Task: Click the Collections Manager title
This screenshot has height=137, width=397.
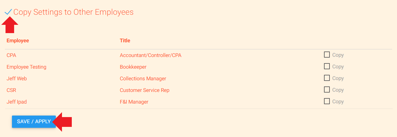Action: [x=143, y=78]
